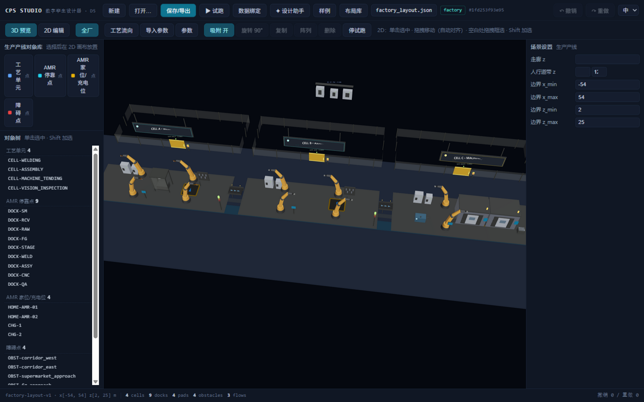Screen dimensions: 644x402
Task: Select OBST-corridor_east tree item
Action: point(48,367)
